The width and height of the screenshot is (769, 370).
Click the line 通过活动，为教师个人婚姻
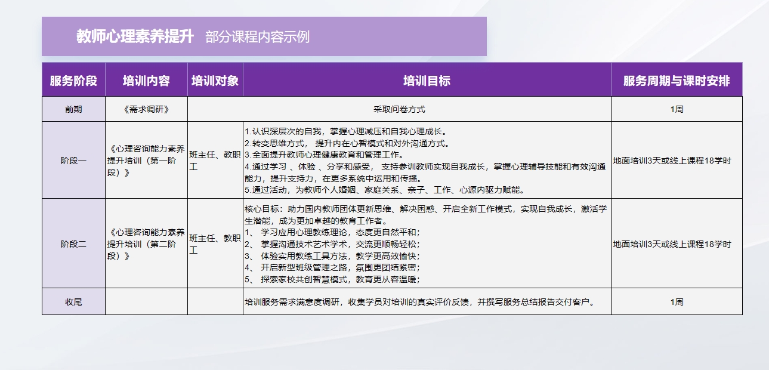(x=384, y=190)
